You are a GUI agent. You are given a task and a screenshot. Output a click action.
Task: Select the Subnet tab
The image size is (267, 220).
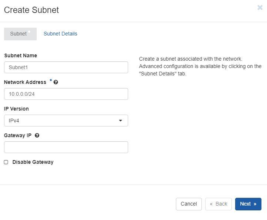pos(20,34)
